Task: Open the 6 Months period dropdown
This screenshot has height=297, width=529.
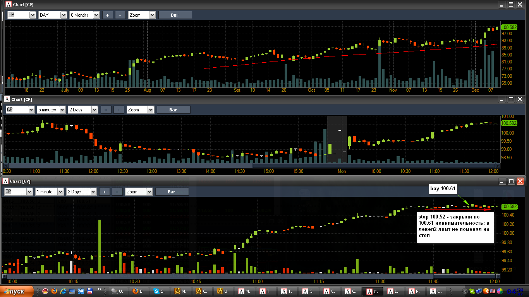Action: 84,15
